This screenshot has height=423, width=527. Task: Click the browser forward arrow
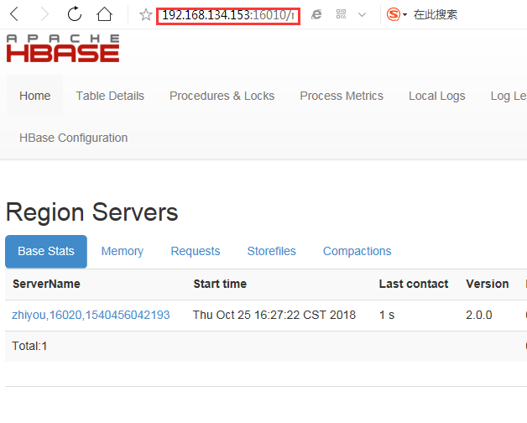click(44, 14)
